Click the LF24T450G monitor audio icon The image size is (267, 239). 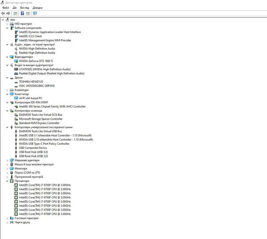(16, 69)
